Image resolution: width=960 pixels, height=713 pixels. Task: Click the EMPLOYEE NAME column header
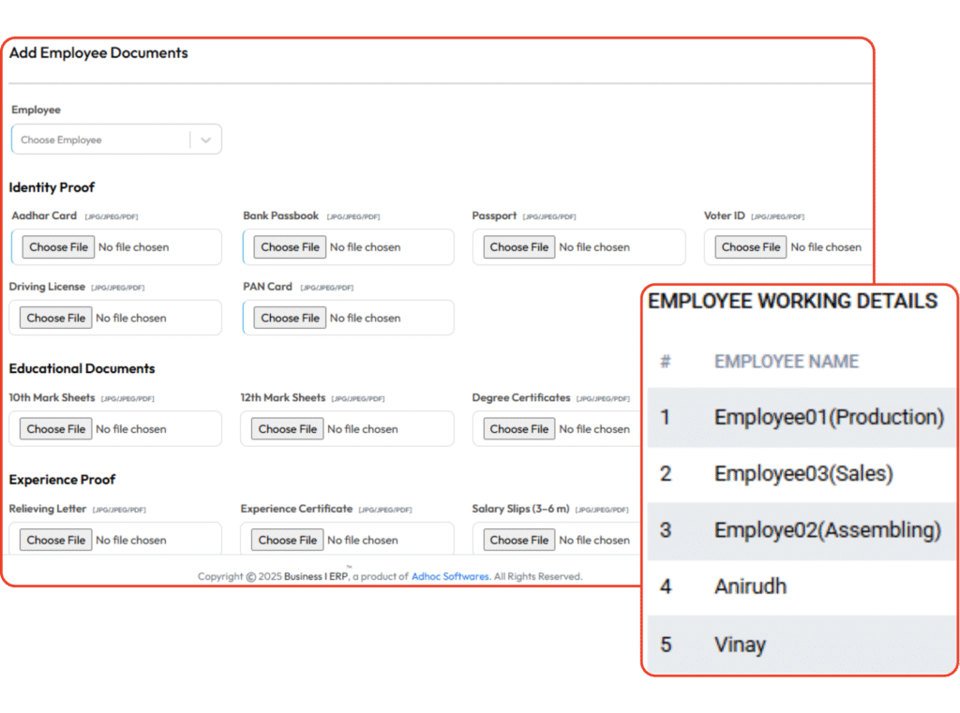(787, 362)
